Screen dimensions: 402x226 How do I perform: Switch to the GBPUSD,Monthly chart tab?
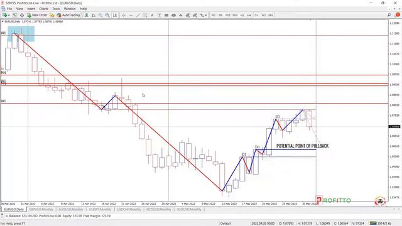(x=41, y=210)
